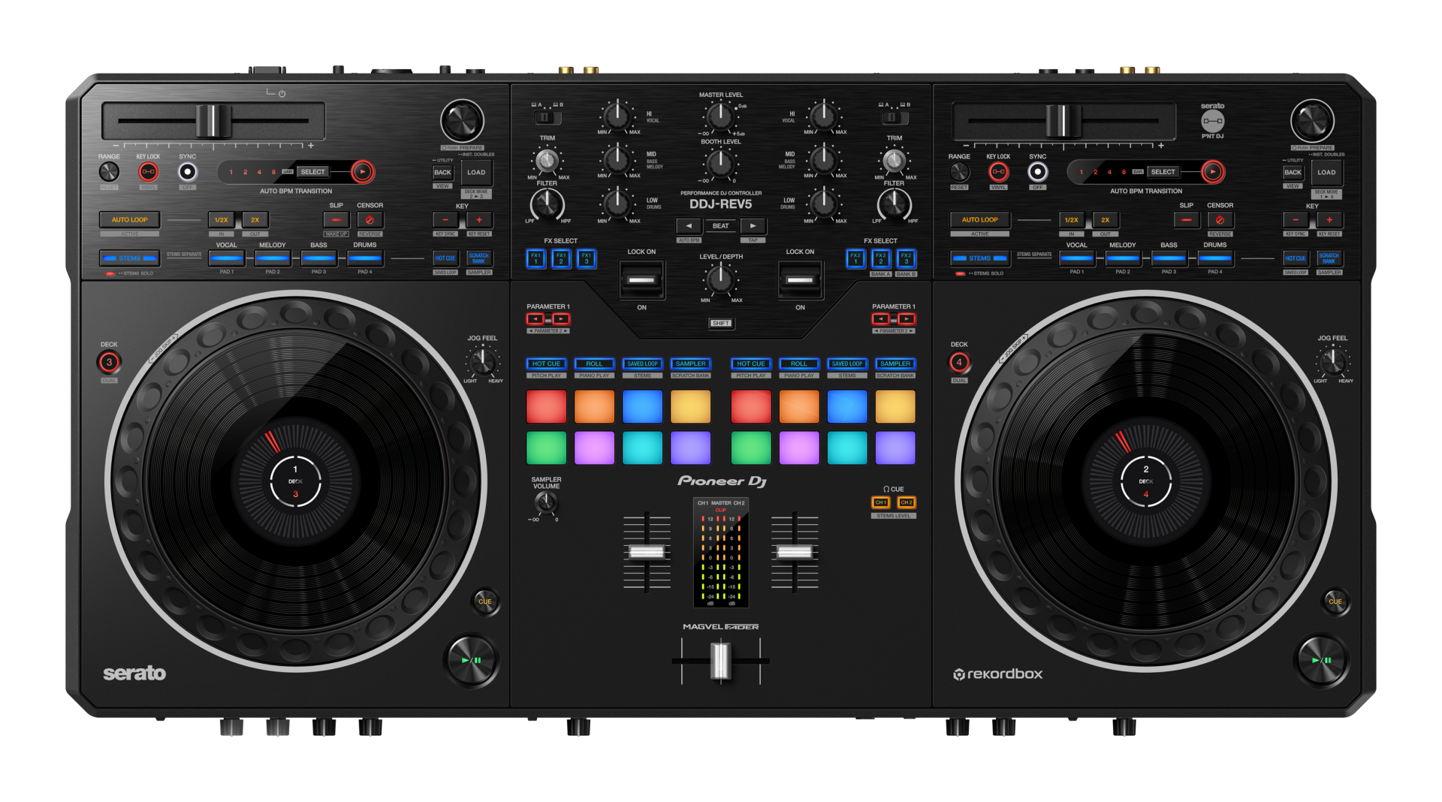Viewport: 1442px width, 802px height.
Task: Toggle SYNC on the right deck
Action: pos(1037,172)
